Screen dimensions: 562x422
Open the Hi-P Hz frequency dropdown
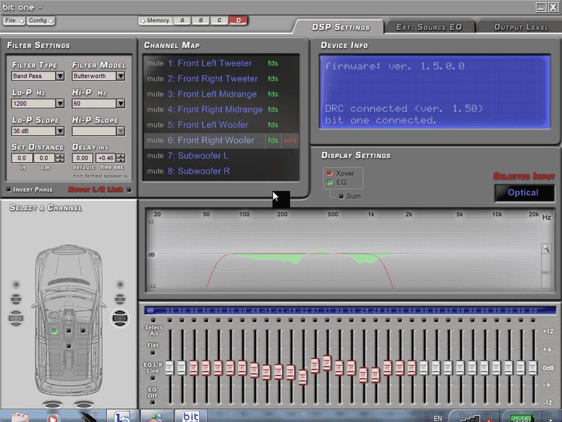(121, 103)
